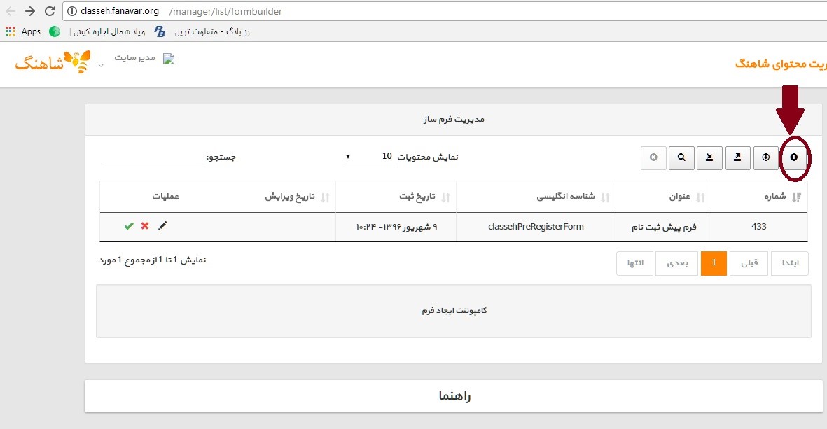This screenshot has height=429, width=827.
Task: Click the pencil edit icon in row 433
Action: [x=162, y=225]
